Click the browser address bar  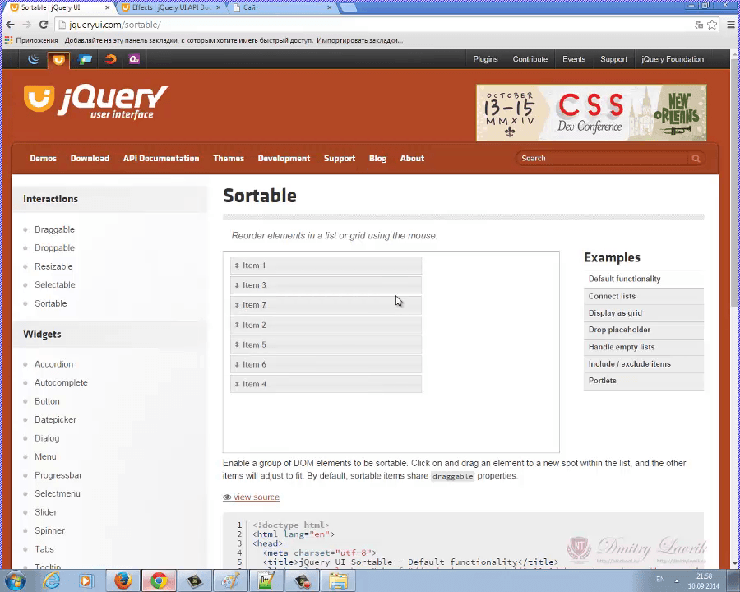point(374,25)
